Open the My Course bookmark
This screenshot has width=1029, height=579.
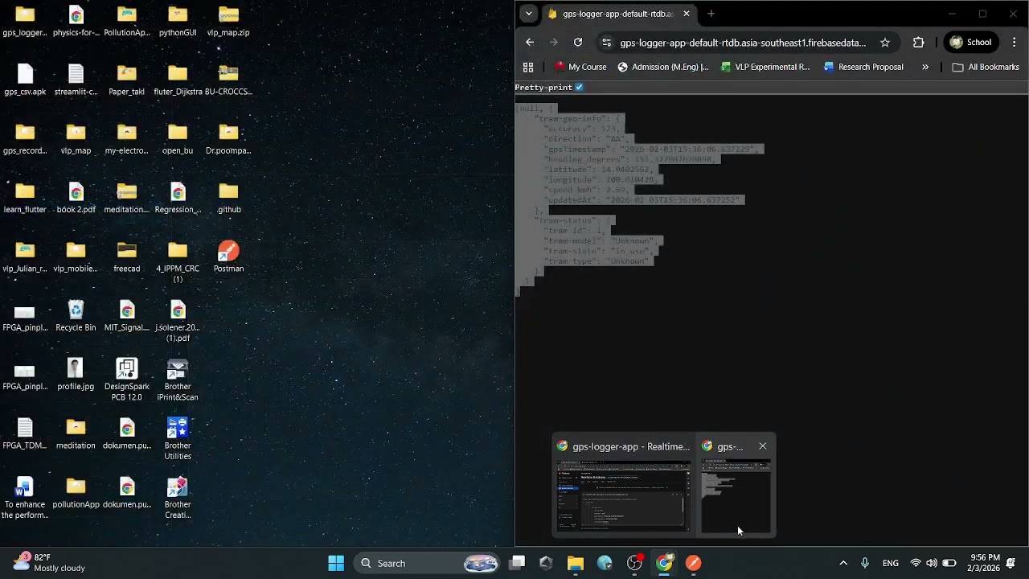580,67
